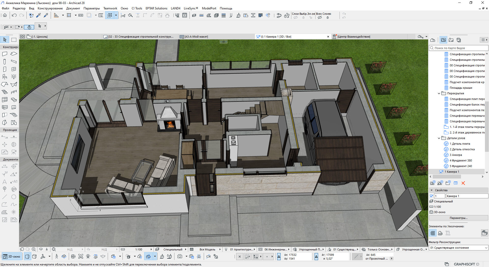The width and height of the screenshot is (489, 267).
Task: Click the Параметры... button
Action: [x=458, y=218]
